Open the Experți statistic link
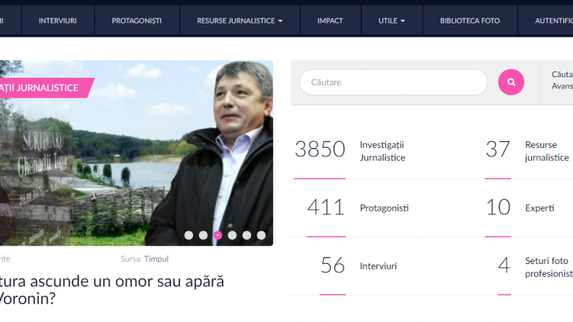 [x=539, y=208]
